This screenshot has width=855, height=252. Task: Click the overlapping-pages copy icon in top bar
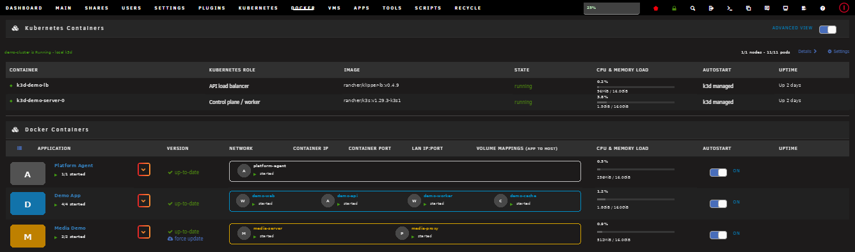(x=749, y=8)
